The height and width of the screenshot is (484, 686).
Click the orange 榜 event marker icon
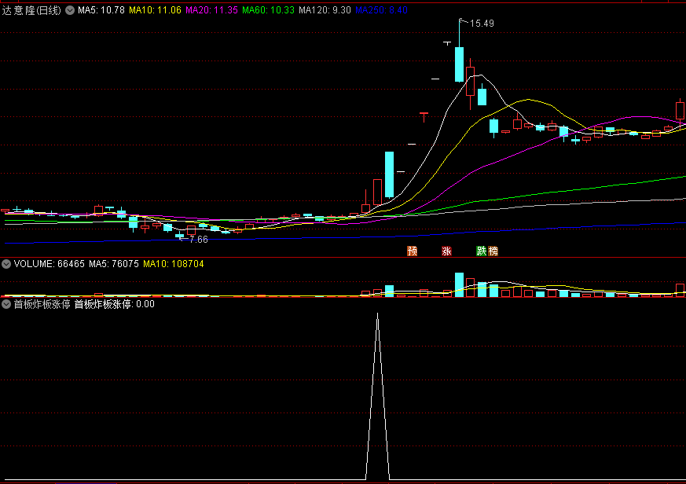pos(493,251)
